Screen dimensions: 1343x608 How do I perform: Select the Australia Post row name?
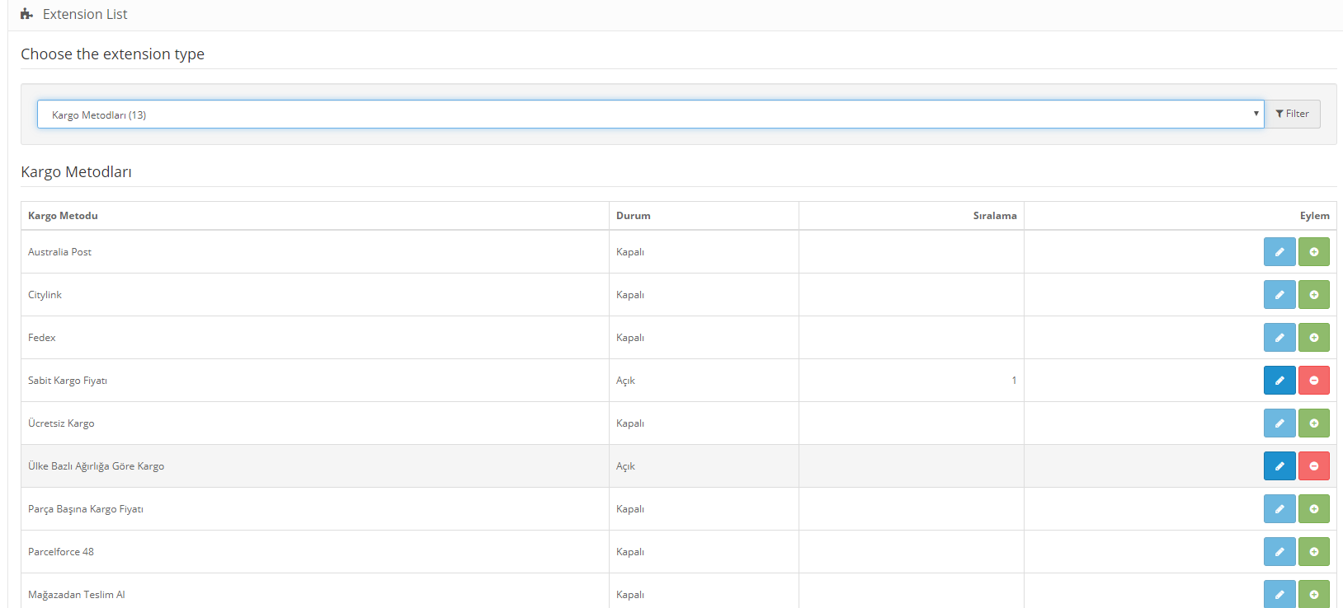click(59, 252)
